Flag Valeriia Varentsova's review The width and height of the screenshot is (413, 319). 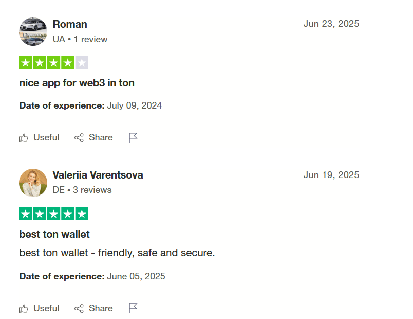(133, 308)
